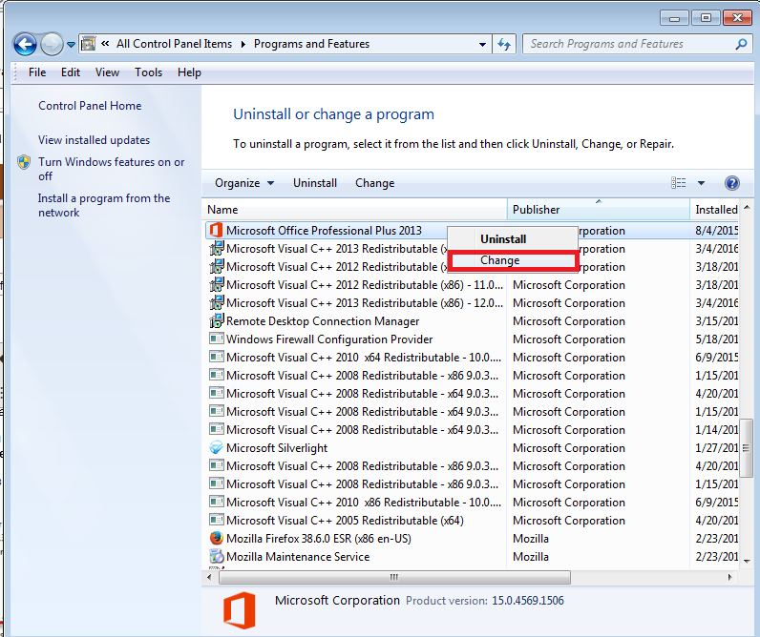This screenshot has height=637, width=760.
Task: Expand the view options dropdown arrow
Action: [x=701, y=183]
